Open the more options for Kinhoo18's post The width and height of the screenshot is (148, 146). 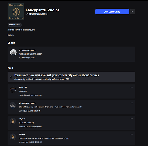(x=132, y=87)
